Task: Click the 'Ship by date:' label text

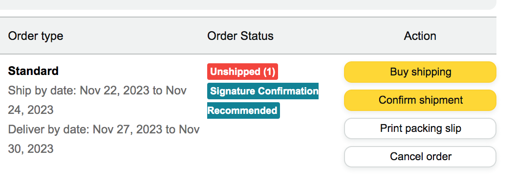Action: tap(43, 91)
